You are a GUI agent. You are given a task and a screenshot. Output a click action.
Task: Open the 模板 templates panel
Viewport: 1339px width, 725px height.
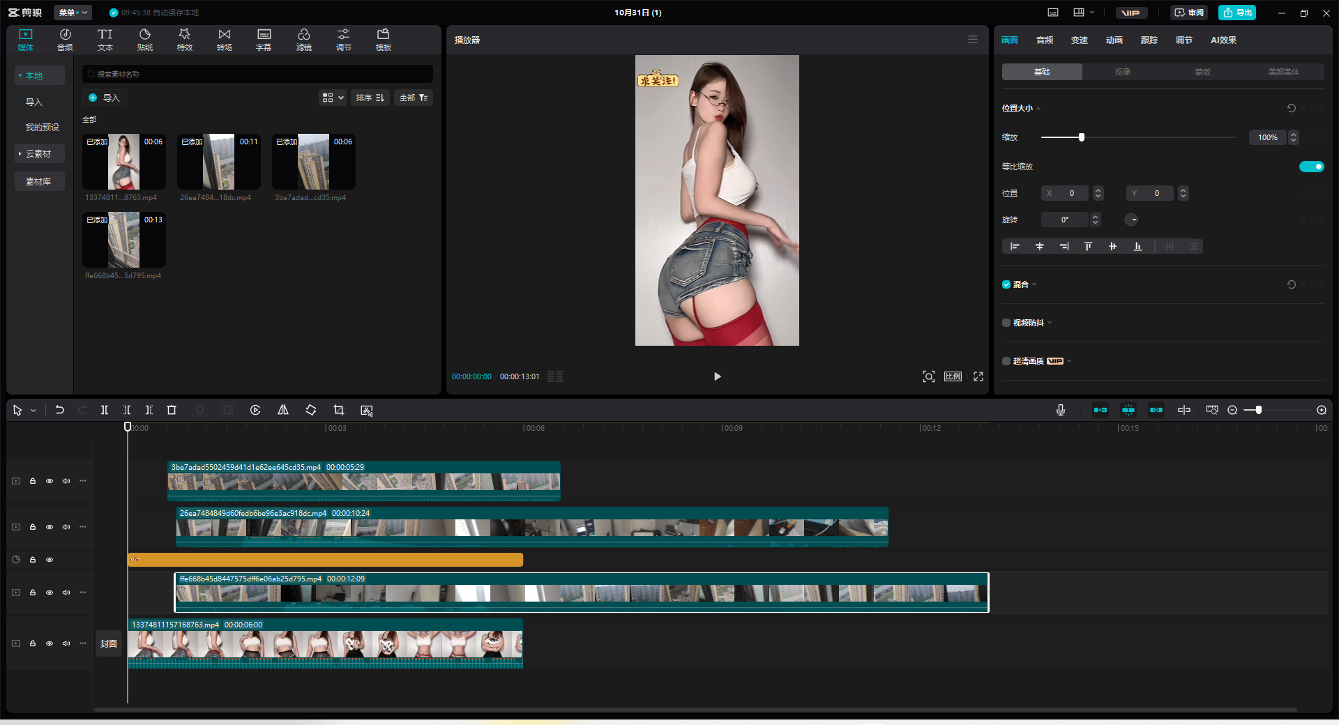(x=384, y=40)
